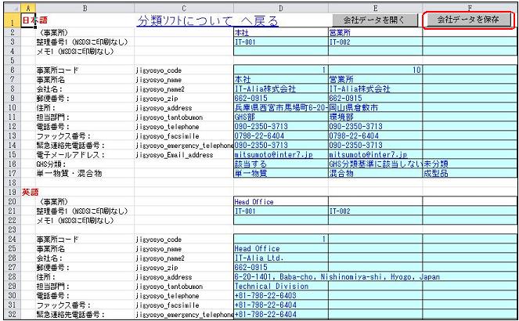Select the +81-798-22-6403 telephone cell
This screenshot has height=321, width=519.
coord(281,295)
